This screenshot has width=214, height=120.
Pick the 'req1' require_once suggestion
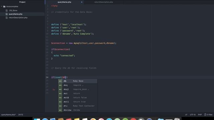click(x=78, y=89)
